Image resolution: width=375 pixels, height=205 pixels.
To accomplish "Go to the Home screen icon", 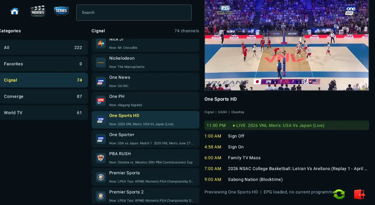I will [x=14, y=11].
